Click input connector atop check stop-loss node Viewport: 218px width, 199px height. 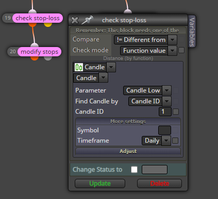click(x=32, y=12)
